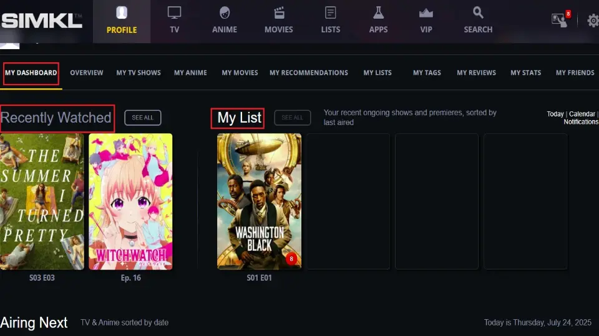Click the red 8 badge on Washington Black
Image resolution: width=599 pixels, height=336 pixels.
(291, 259)
